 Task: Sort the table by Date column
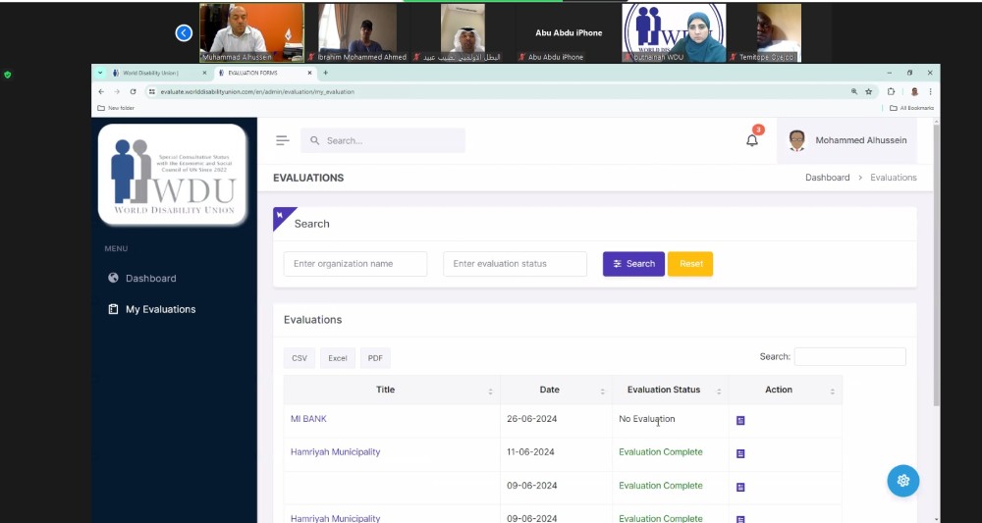click(556, 390)
